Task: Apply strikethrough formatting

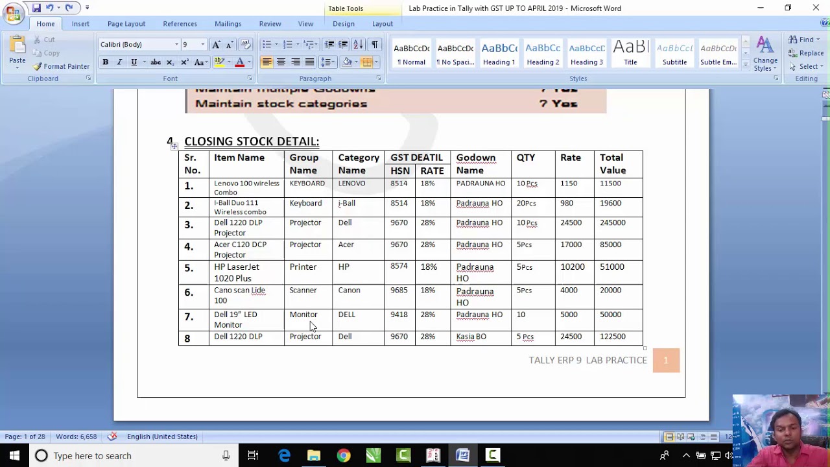Action: coord(156,62)
